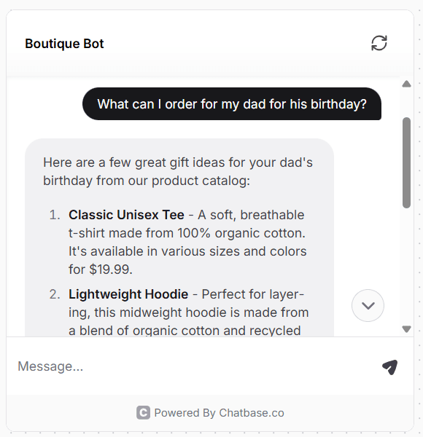
Task: Send message with paper-plane icon
Action: [x=389, y=367]
